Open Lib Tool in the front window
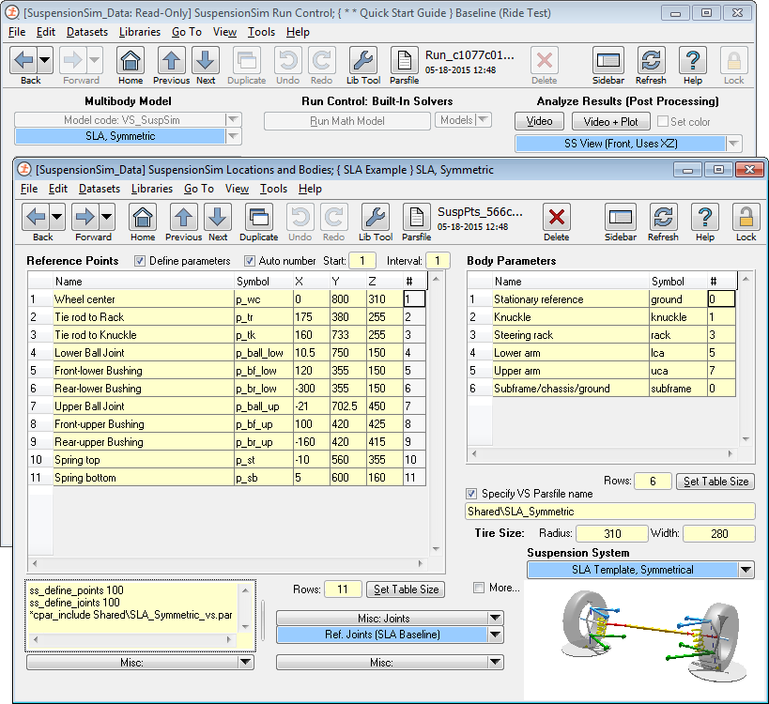This screenshot has height=704, width=769. [375, 218]
